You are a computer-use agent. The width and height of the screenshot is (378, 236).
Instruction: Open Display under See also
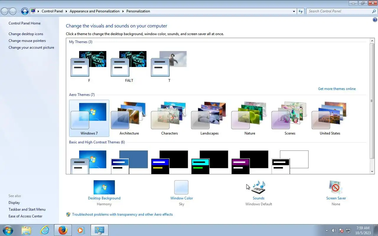click(14, 203)
